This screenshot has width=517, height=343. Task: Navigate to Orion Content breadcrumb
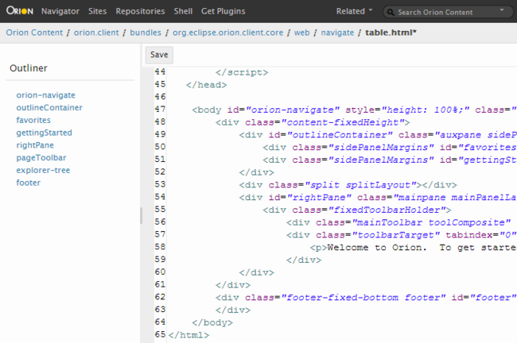(x=34, y=33)
